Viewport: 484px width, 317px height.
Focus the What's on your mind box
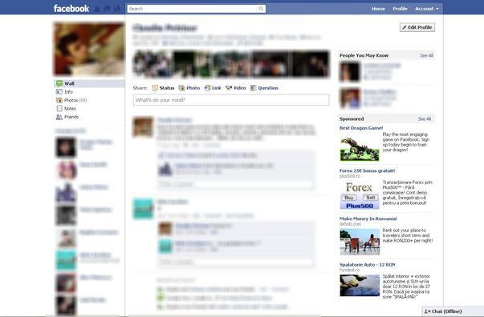coord(231,100)
